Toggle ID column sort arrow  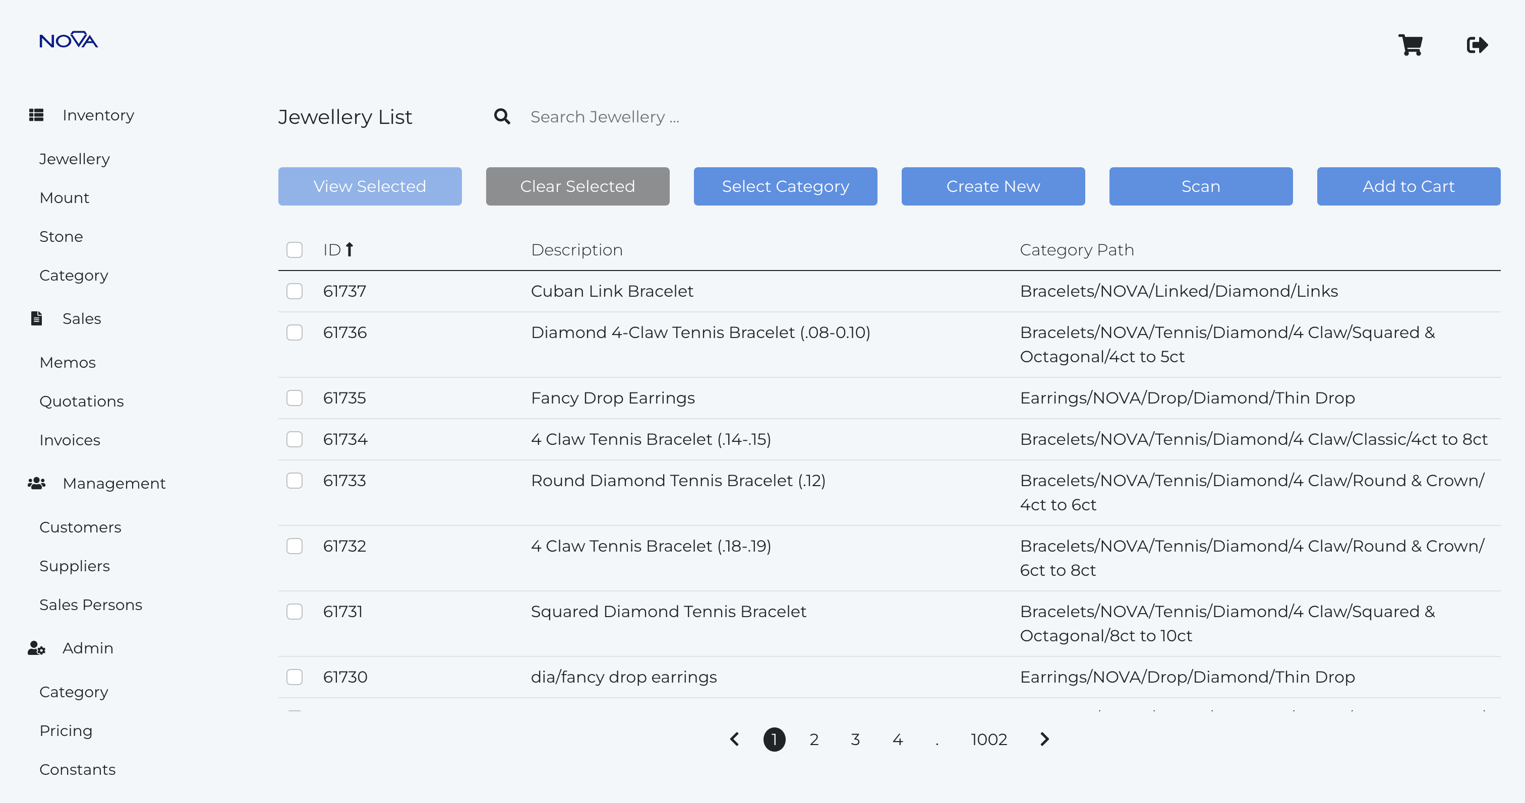click(x=350, y=249)
